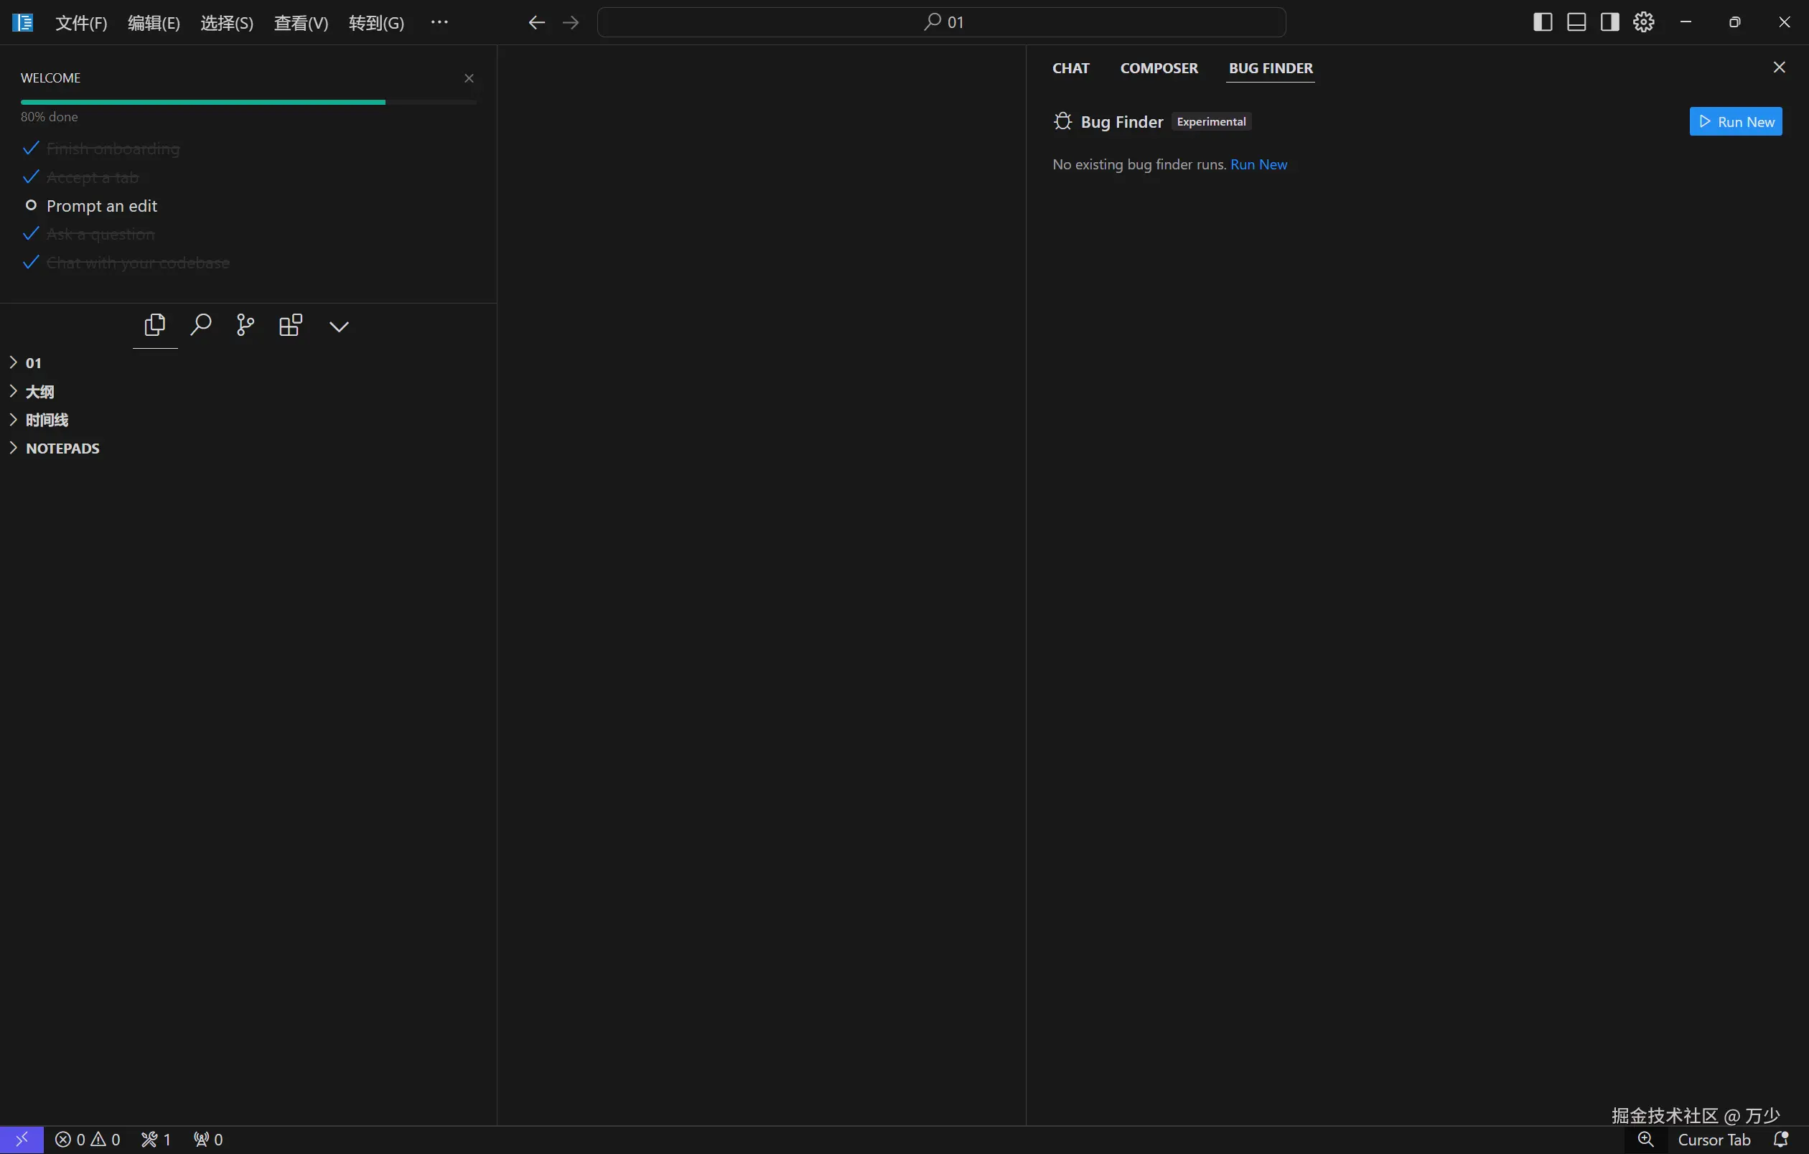The width and height of the screenshot is (1809, 1154).
Task: Toggle the bottom panel layout button
Action: click(x=1576, y=22)
